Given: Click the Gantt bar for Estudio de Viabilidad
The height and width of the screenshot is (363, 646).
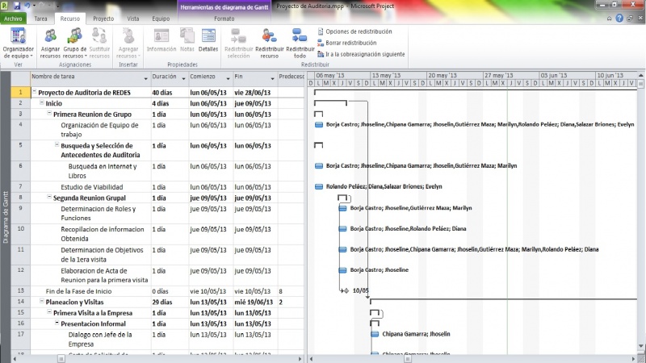Looking at the screenshot, I should pos(320,186).
